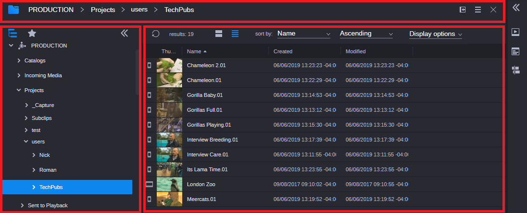This screenshot has width=527, height=213.
Task: Click the dock panel icon in header
Action: [463, 10]
